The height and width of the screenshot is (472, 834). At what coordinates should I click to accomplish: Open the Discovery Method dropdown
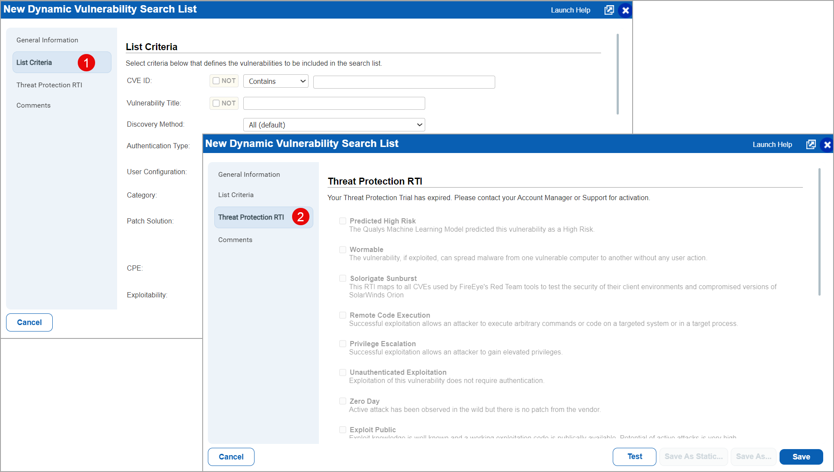(334, 124)
